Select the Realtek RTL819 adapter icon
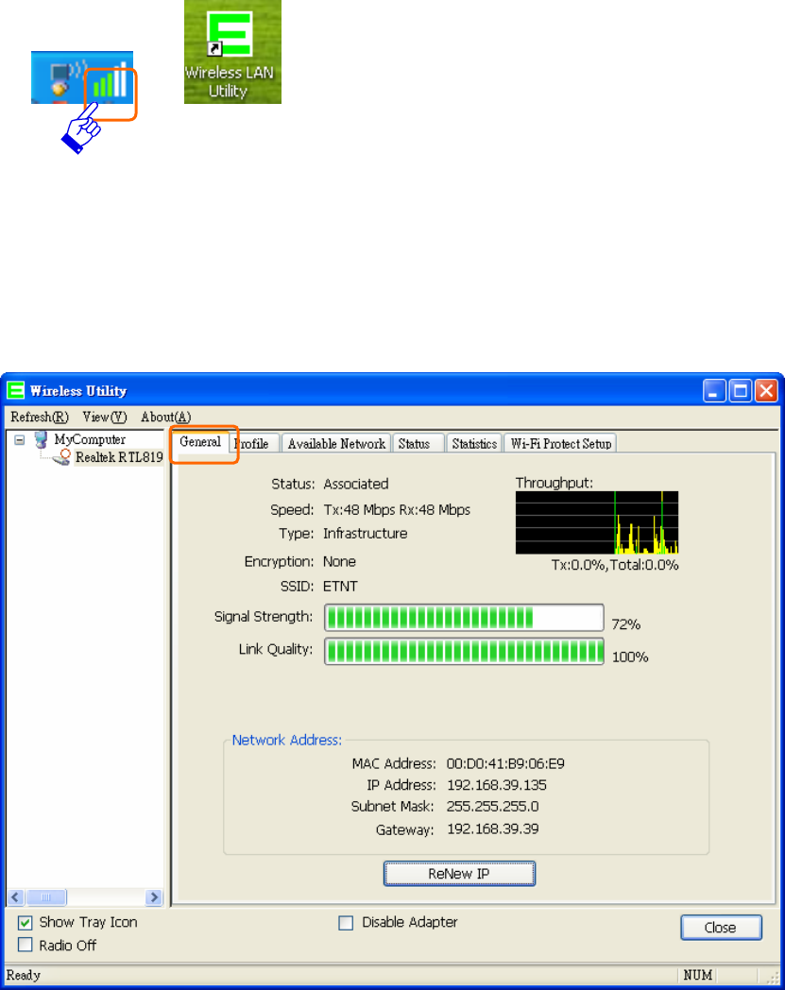Viewport: 785px width, 990px height. point(62,458)
